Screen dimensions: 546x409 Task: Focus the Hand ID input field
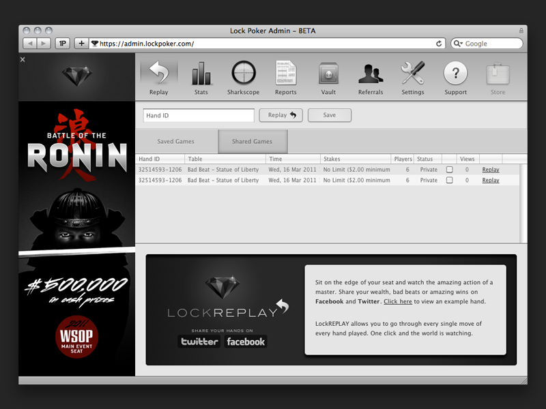(x=199, y=115)
